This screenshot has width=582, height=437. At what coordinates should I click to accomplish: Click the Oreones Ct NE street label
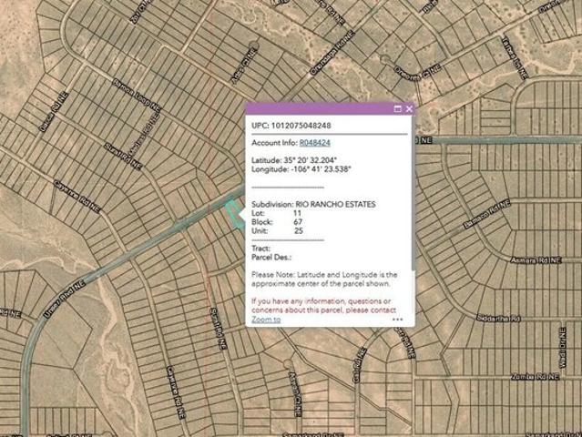(417, 73)
